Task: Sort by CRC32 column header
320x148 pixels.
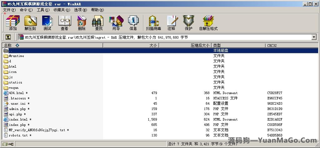Action: (292, 45)
